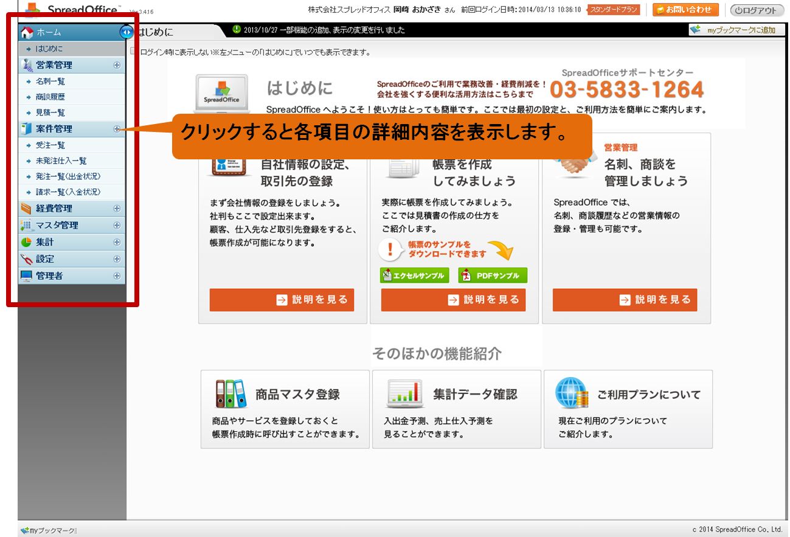Expand the 集計 plus button
The width and height of the screenshot is (790, 537).
pos(117,242)
